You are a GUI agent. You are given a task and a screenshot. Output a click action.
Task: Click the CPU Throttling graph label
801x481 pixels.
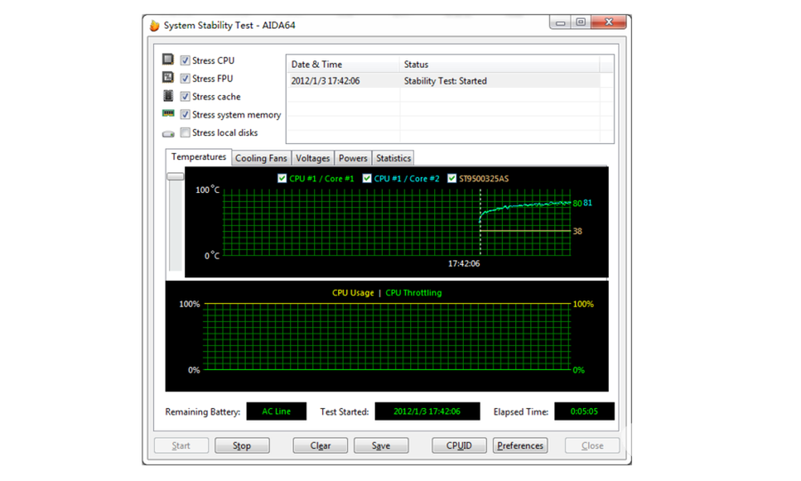pos(414,293)
